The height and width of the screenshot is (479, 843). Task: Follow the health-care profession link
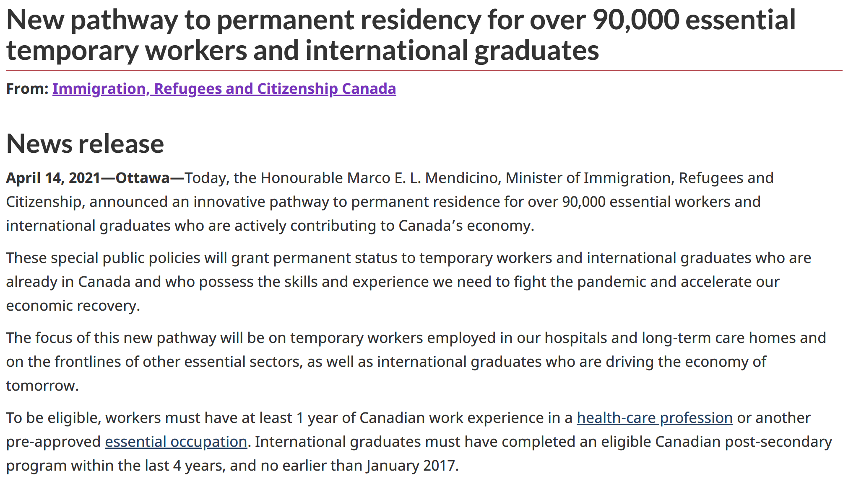pyautogui.click(x=655, y=418)
